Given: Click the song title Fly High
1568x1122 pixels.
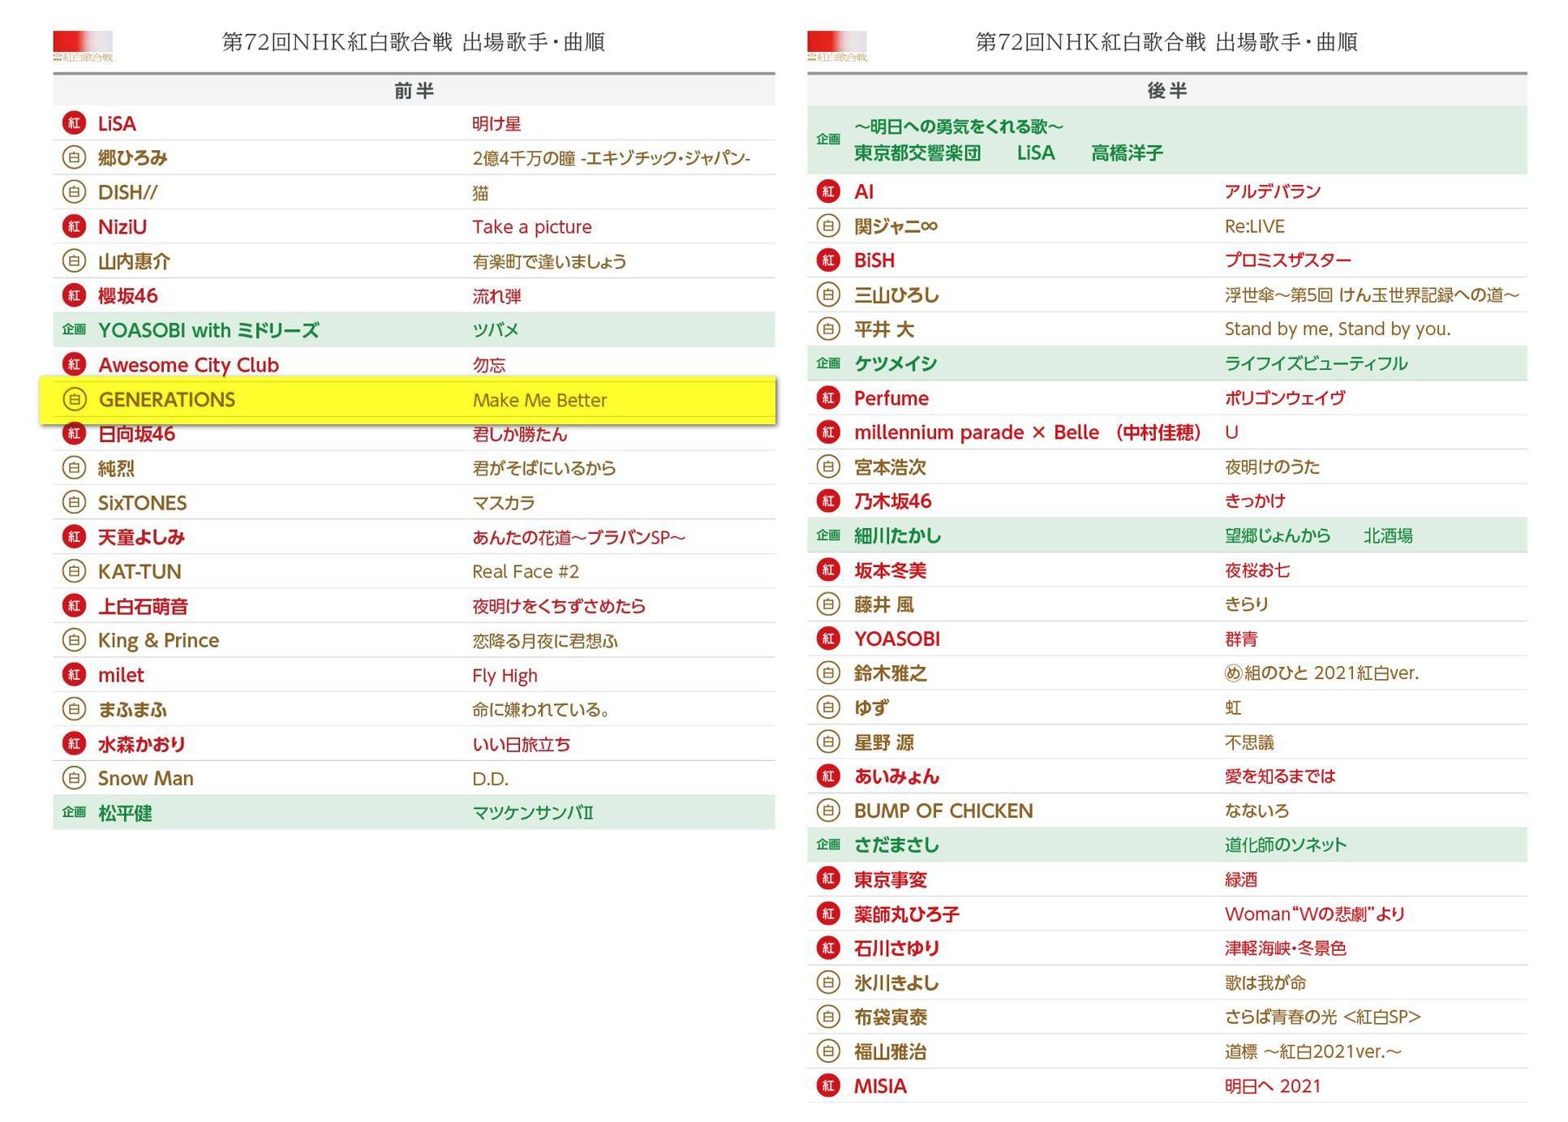Looking at the screenshot, I should (505, 676).
